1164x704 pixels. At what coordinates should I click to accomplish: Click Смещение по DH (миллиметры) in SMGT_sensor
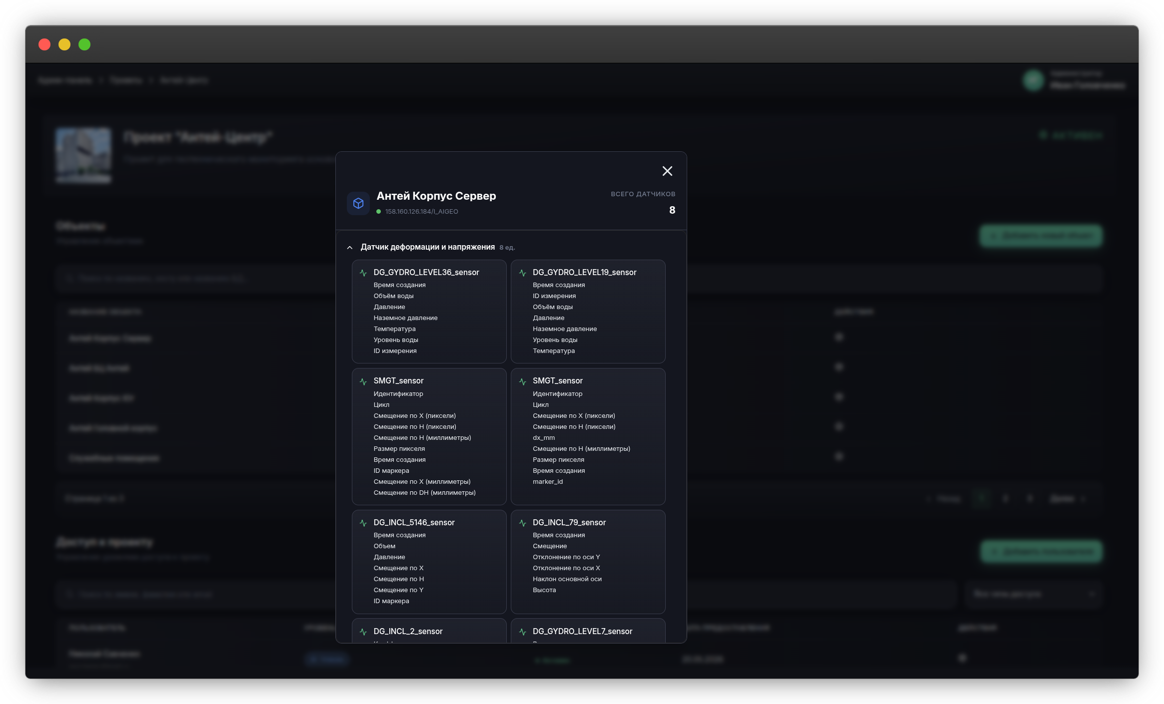pyautogui.click(x=424, y=493)
